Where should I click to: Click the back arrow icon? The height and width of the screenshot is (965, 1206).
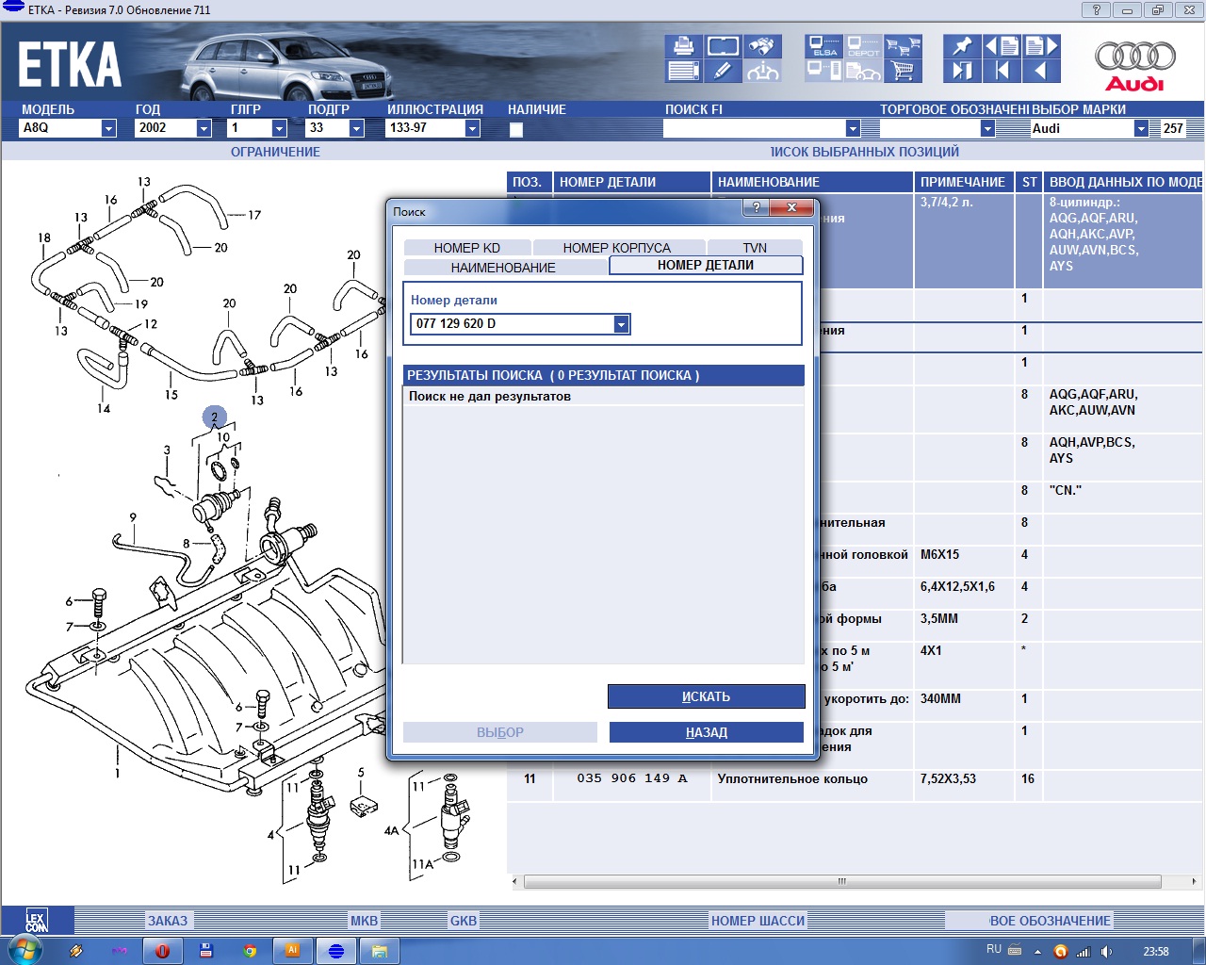coord(1041,71)
